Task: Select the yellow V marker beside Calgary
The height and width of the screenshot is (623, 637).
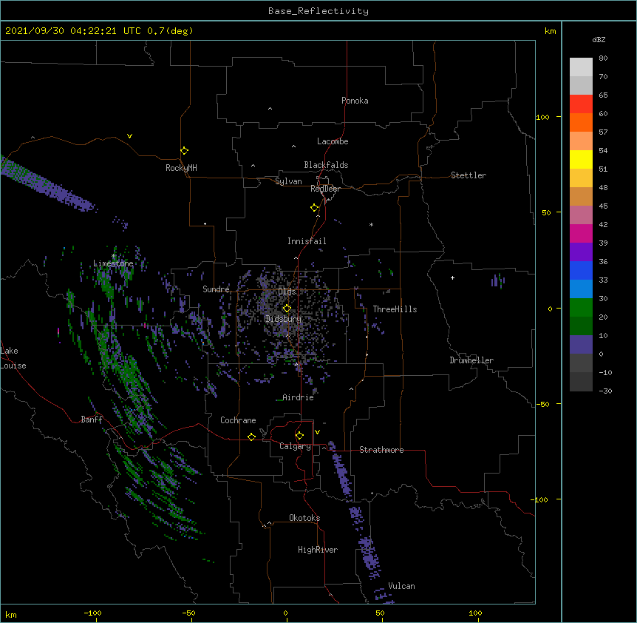Action: (317, 432)
